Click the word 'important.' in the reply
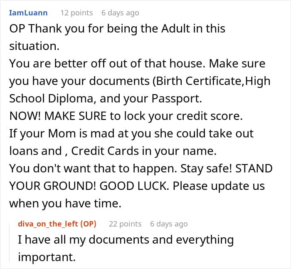The image size is (291, 269). (x=47, y=257)
